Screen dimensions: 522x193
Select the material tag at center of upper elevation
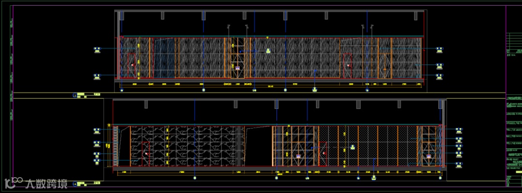point(268,51)
